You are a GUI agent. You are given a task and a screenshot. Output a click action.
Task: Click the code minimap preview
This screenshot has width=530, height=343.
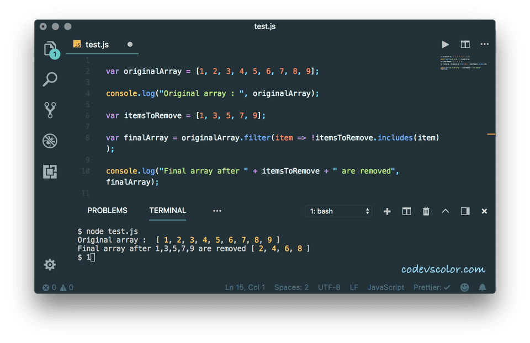coord(463,63)
